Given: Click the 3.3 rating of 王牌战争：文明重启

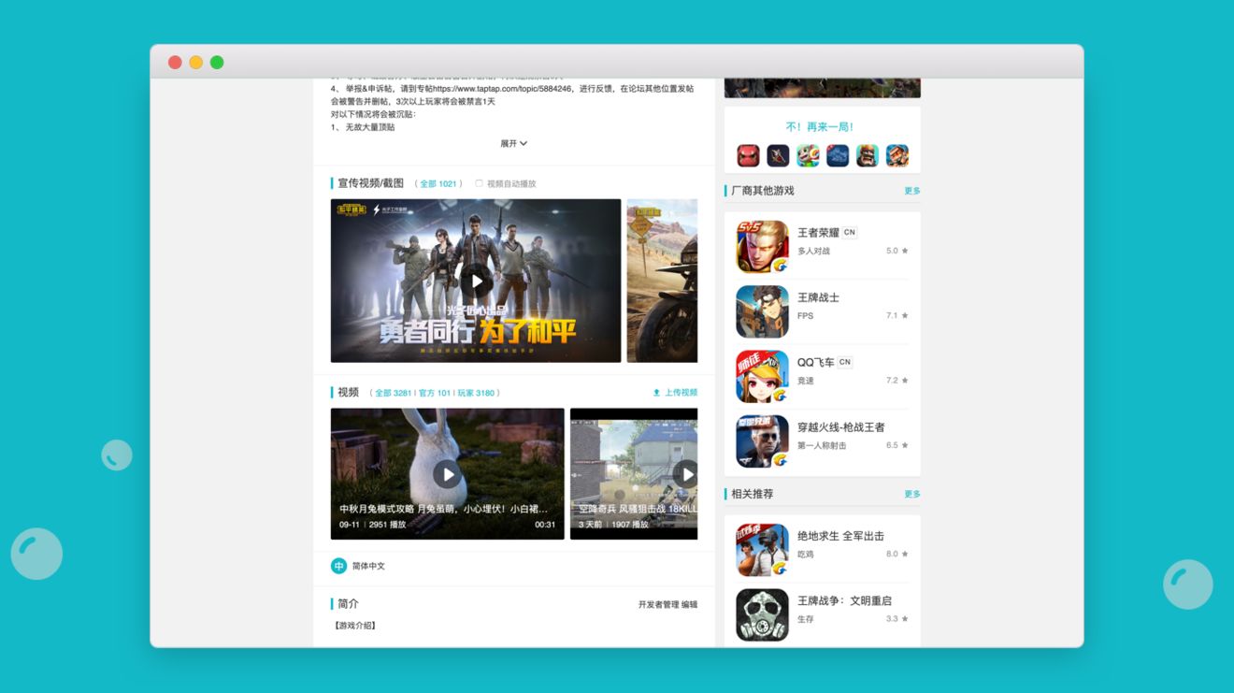Looking at the screenshot, I should (897, 619).
